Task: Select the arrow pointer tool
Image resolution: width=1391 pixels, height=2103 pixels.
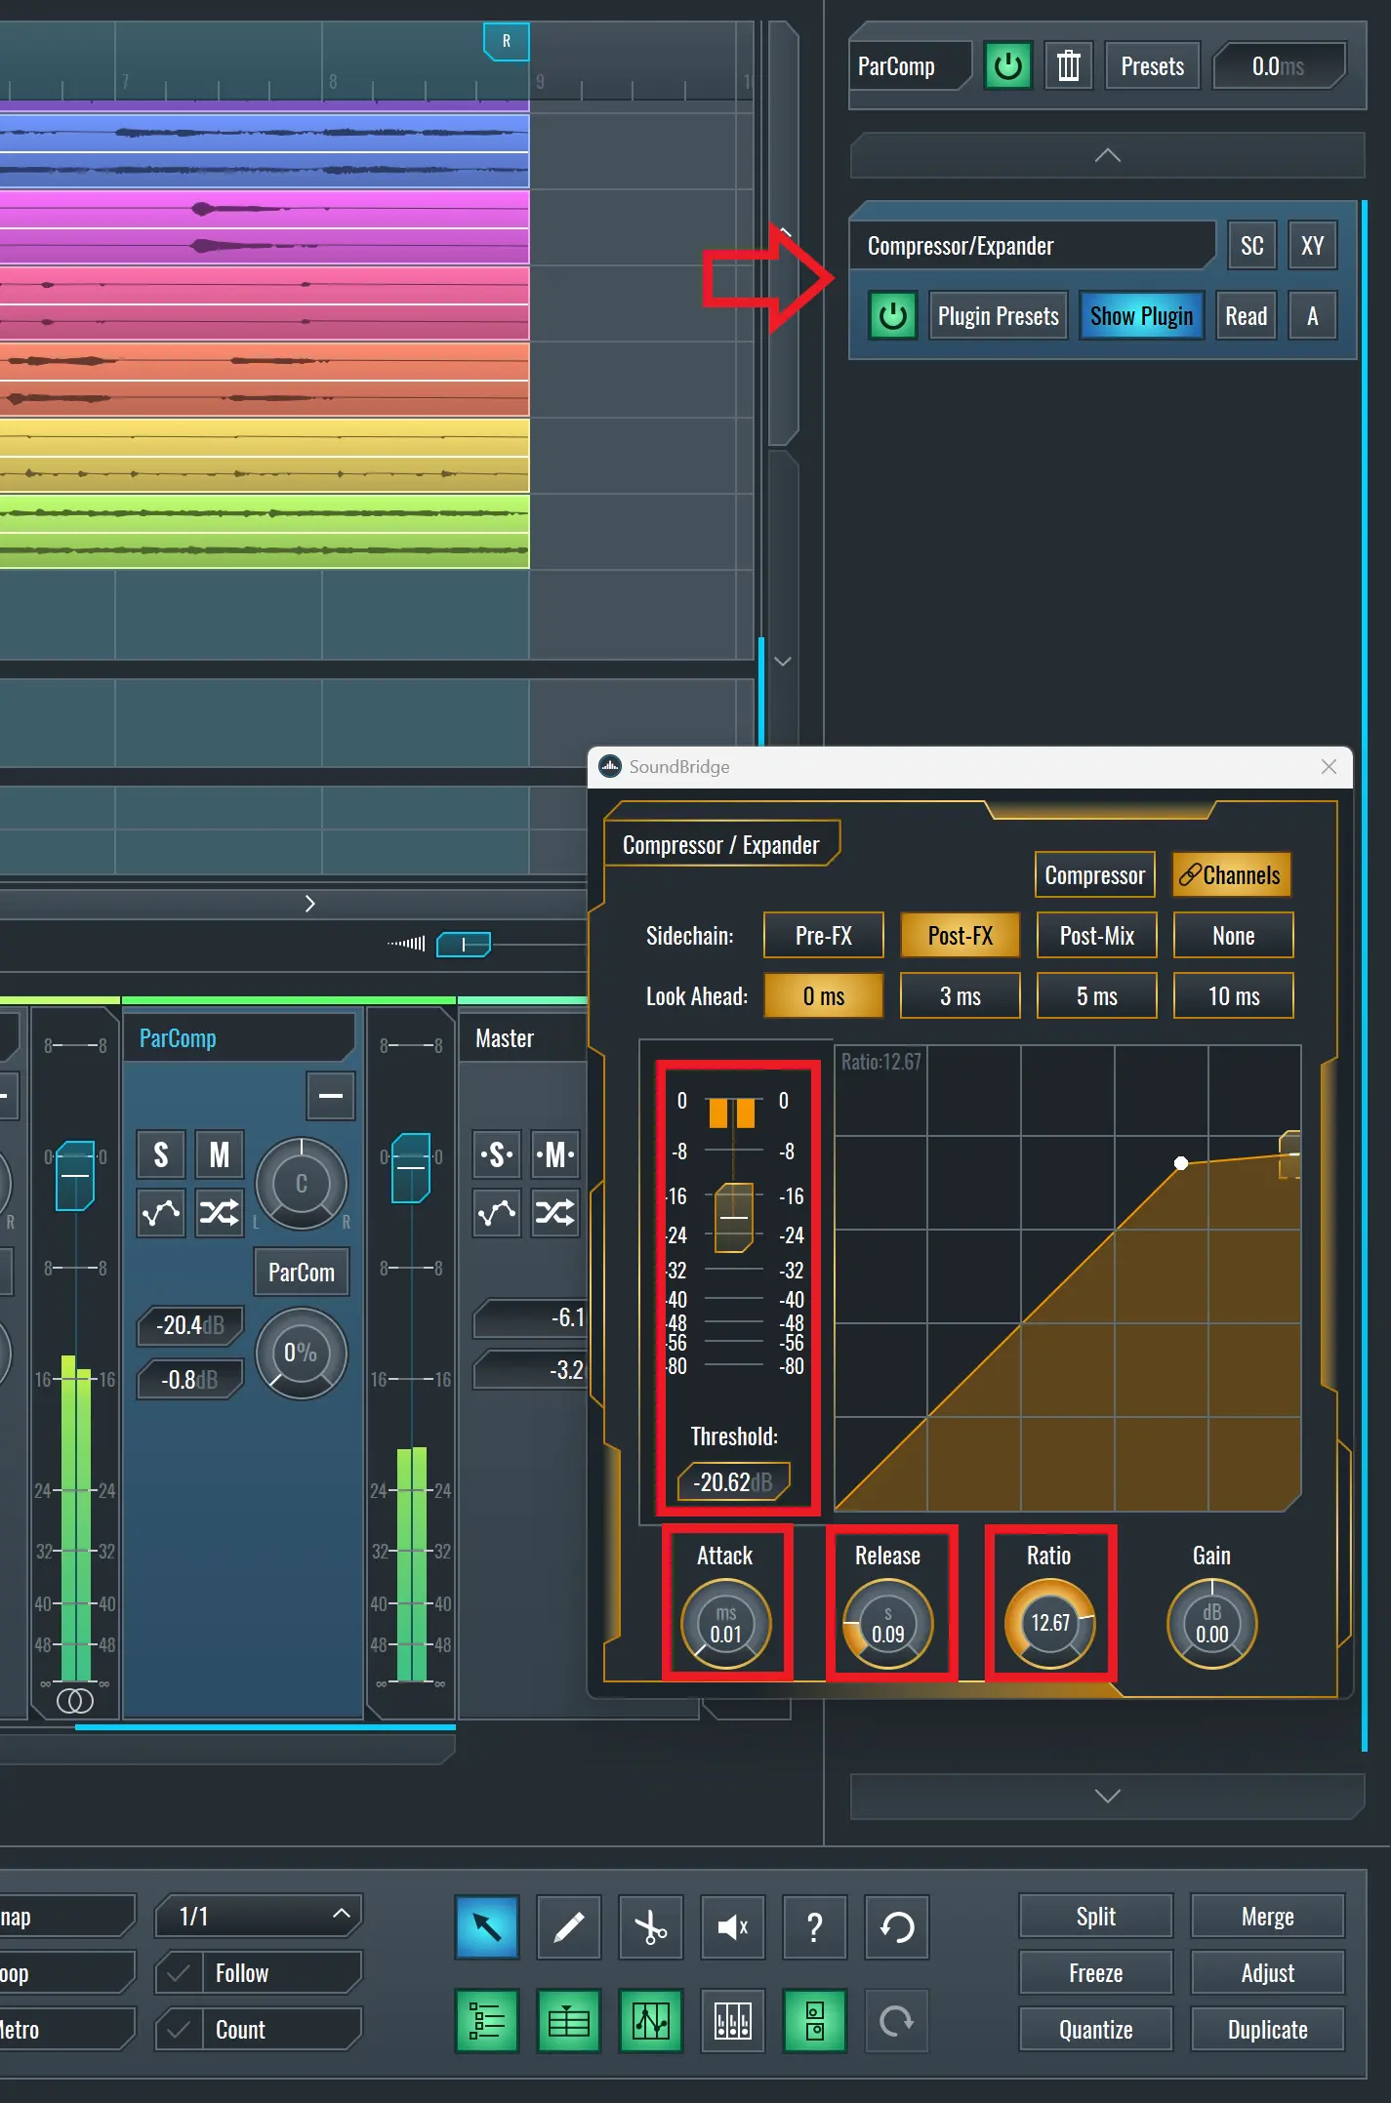Action: click(487, 1927)
